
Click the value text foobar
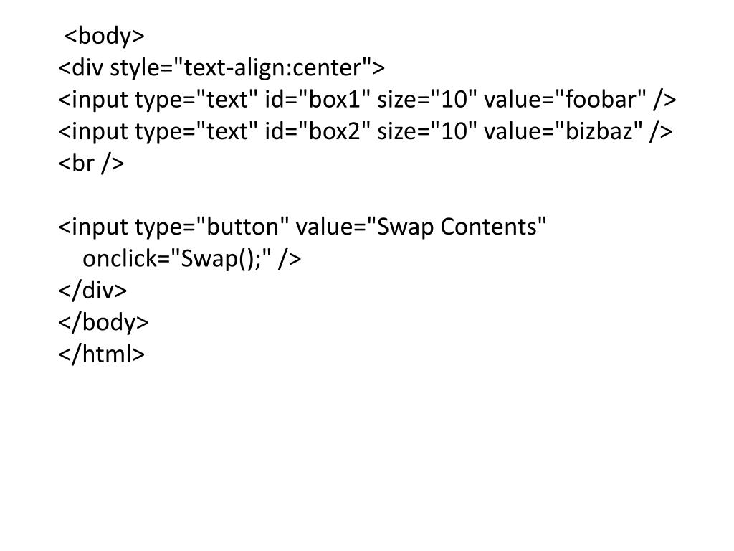(x=602, y=99)
